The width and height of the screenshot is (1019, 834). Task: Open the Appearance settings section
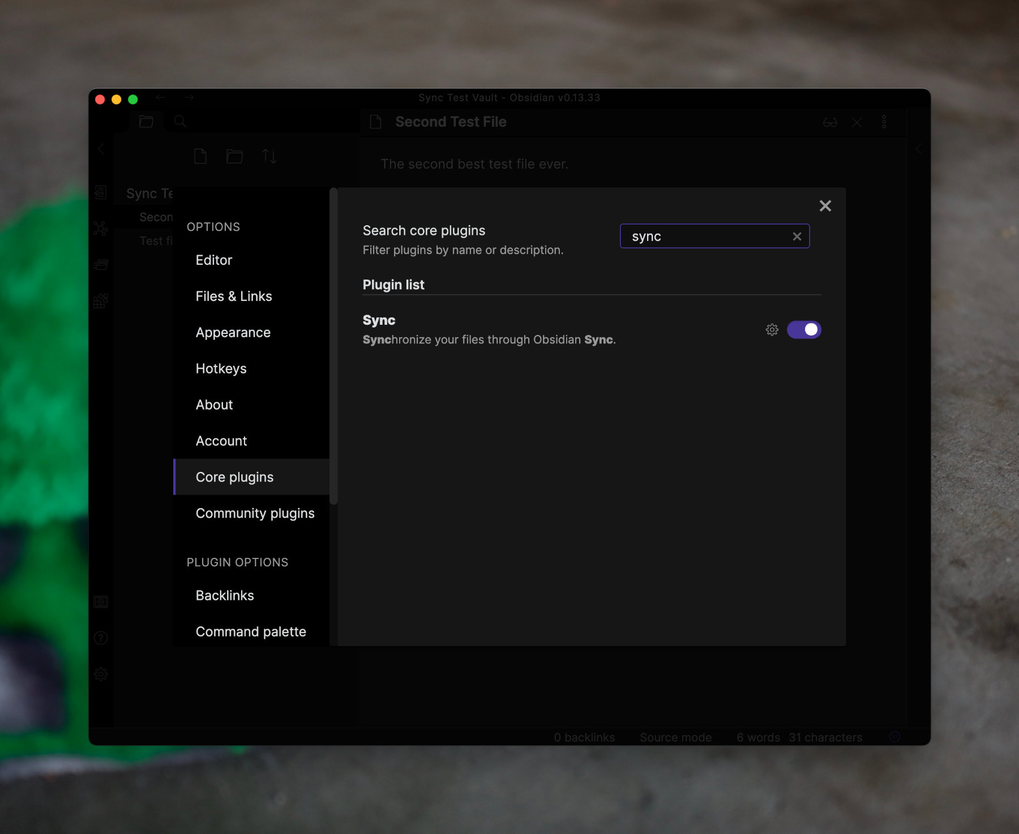[233, 332]
